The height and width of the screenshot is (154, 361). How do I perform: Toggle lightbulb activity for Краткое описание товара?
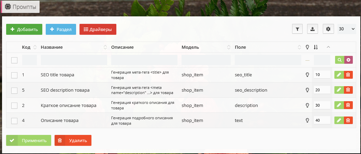tap(307, 105)
